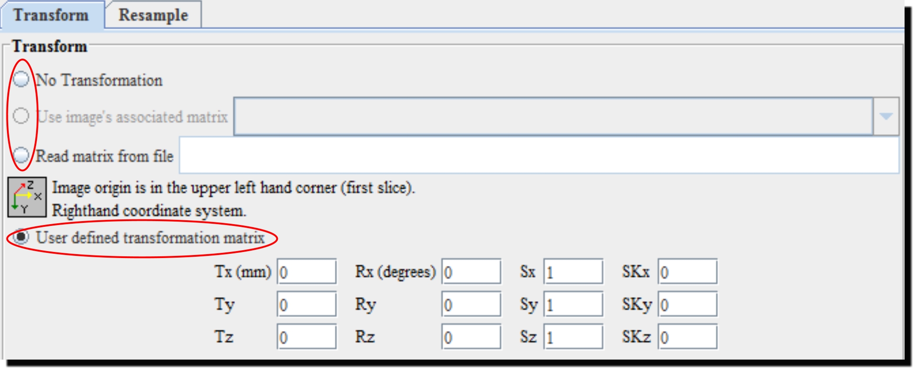Switch to the Resample tab

coord(153,15)
